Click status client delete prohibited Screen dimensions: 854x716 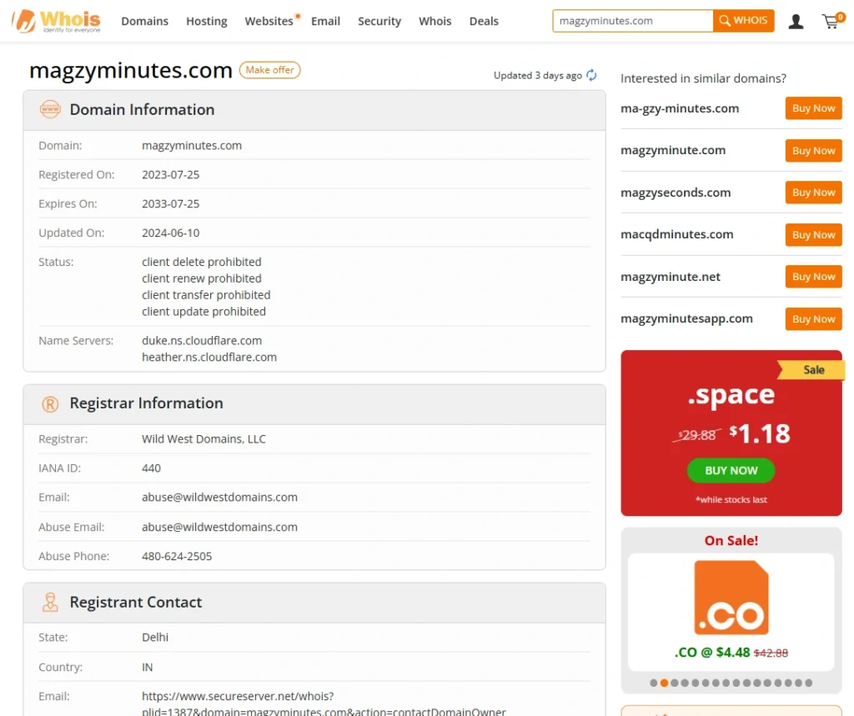tap(202, 262)
